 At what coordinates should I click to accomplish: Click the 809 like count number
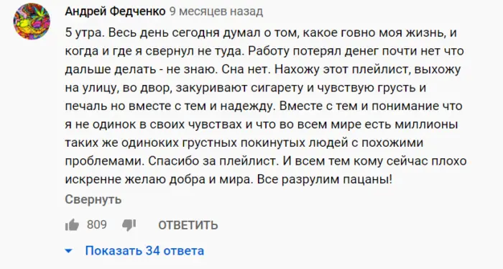point(96,224)
